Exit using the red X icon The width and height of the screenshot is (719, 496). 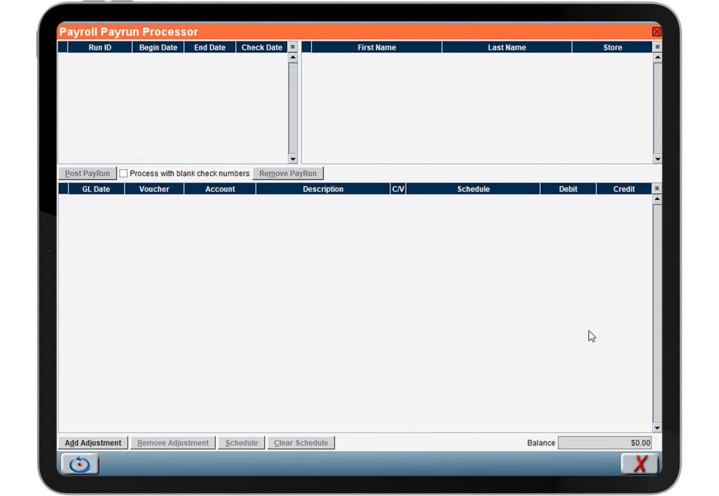638,464
